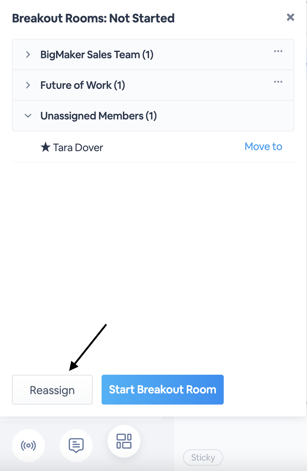Open the BigMaker Sales Team options menu
Image resolution: width=307 pixels, height=471 pixels.
coord(278,51)
